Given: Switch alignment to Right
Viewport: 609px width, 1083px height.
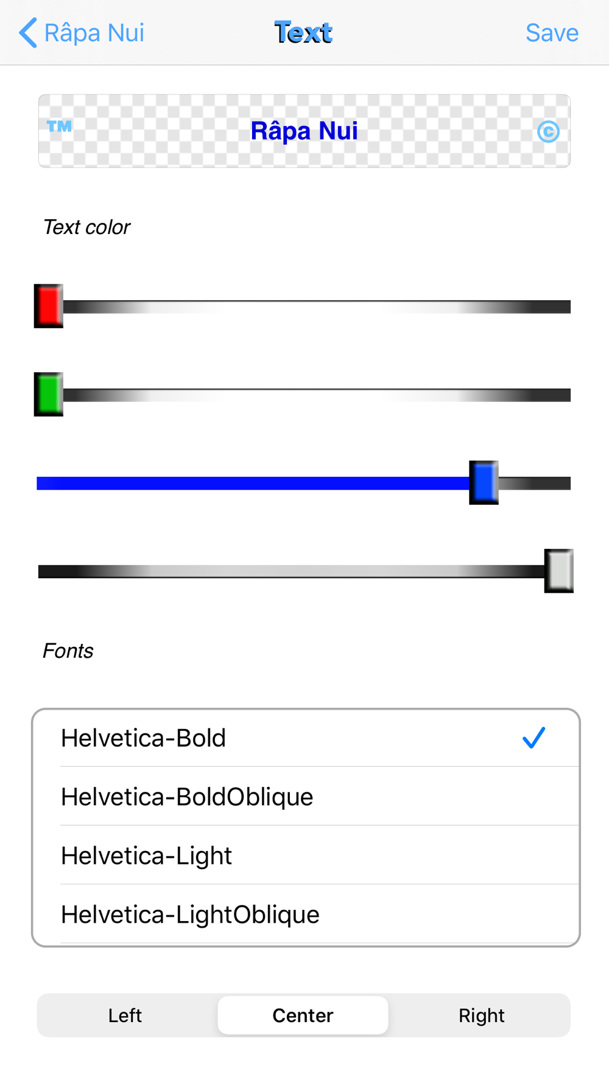Looking at the screenshot, I should (x=481, y=1015).
